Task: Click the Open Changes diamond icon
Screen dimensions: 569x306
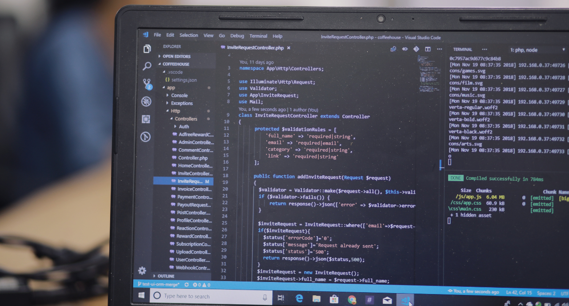Action: tap(416, 49)
